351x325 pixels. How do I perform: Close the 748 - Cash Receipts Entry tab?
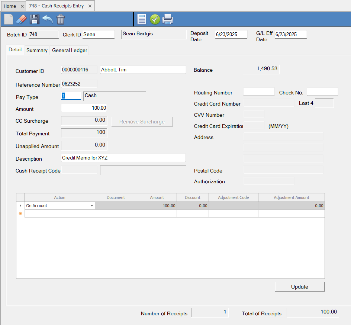click(90, 6)
